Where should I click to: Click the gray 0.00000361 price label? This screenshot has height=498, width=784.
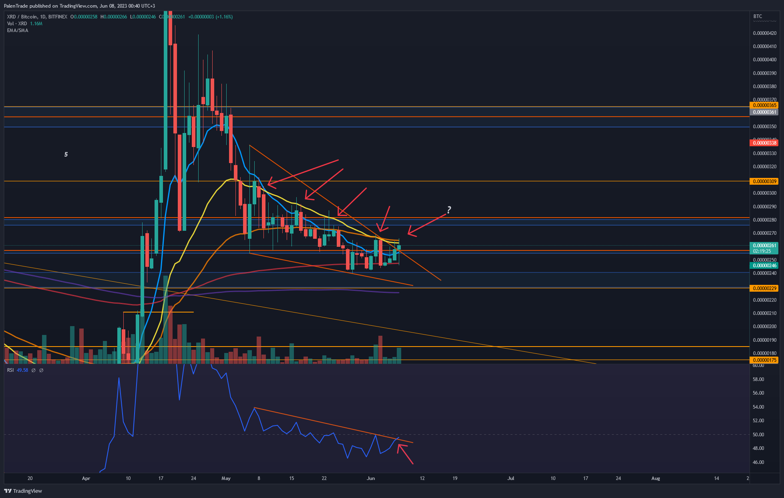click(x=764, y=112)
